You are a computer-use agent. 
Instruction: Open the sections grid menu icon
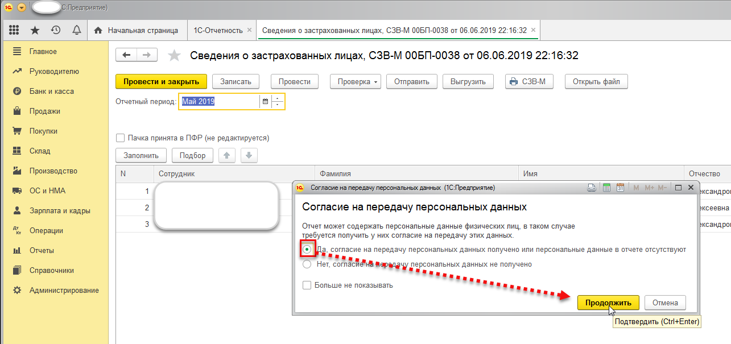pos(14,30)
